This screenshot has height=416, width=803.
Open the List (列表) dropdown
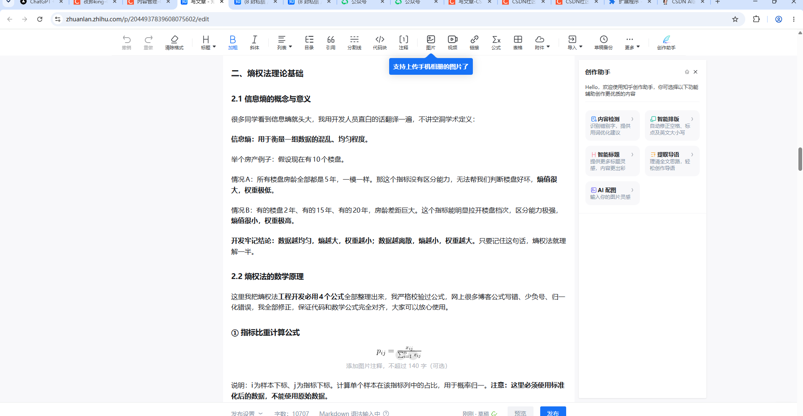pyautogui.click(x=285, y=42)
